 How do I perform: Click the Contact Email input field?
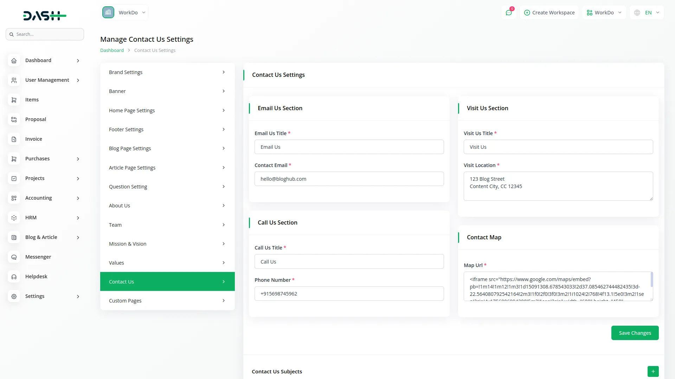click(x=349, y=179)
